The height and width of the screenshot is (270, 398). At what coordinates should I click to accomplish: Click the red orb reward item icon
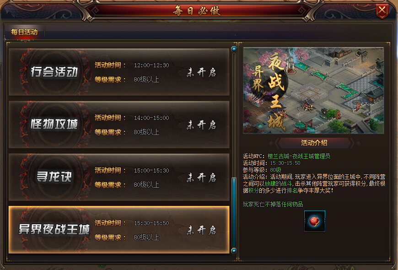314,221
